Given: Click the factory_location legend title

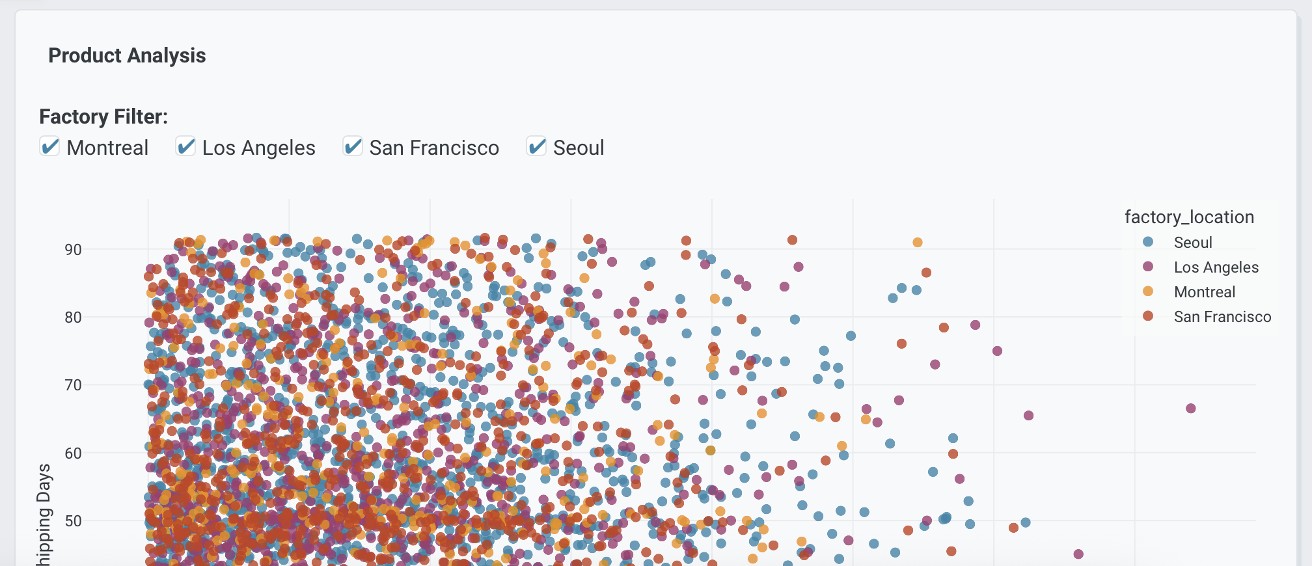Looking at the screenshot, I should (1189, 217).
